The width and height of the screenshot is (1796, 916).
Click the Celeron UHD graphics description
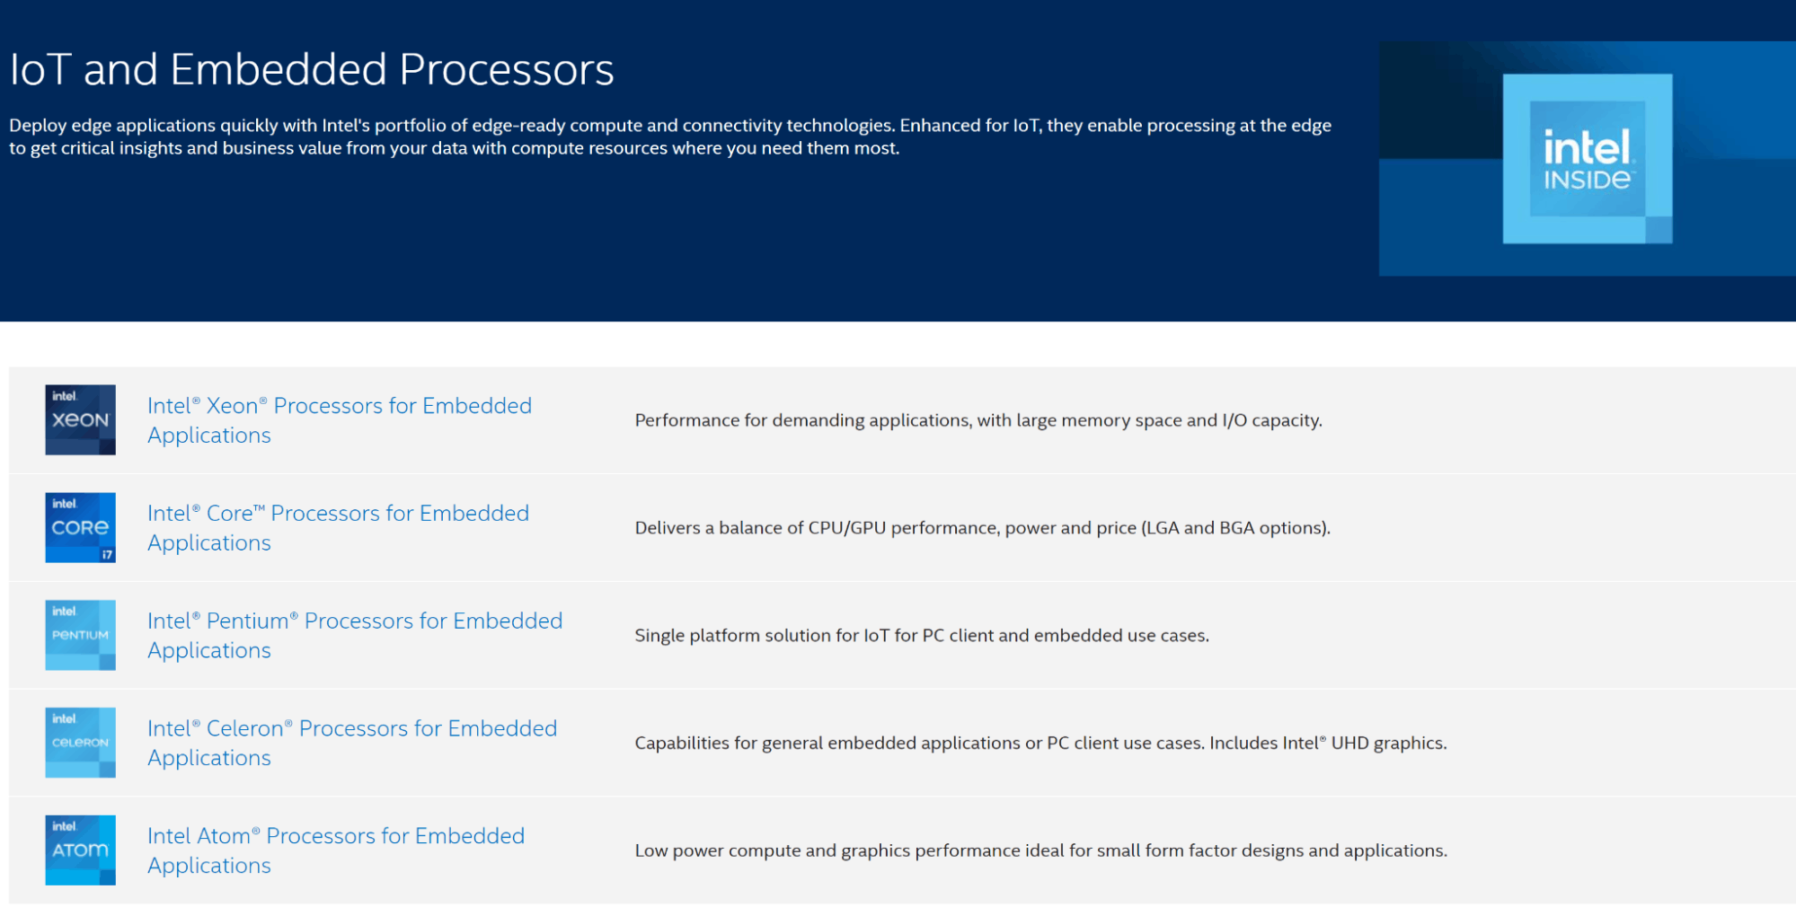1040,744
